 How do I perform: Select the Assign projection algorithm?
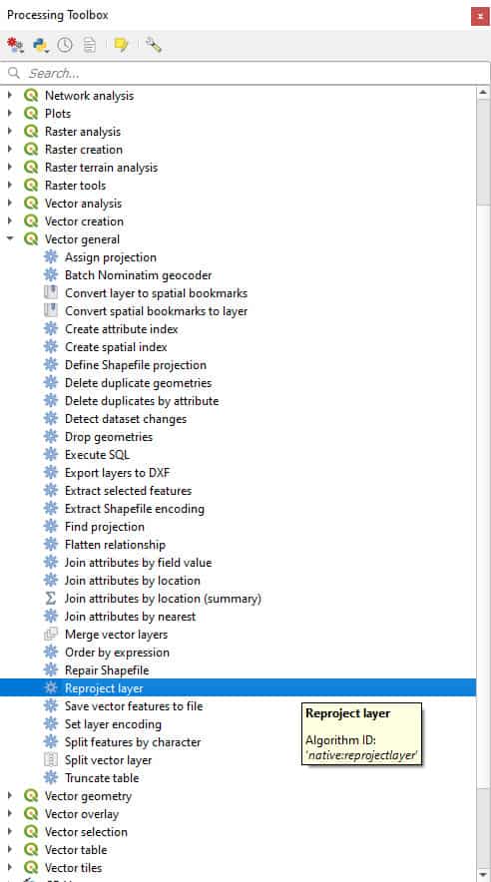(x=110, y=257)
